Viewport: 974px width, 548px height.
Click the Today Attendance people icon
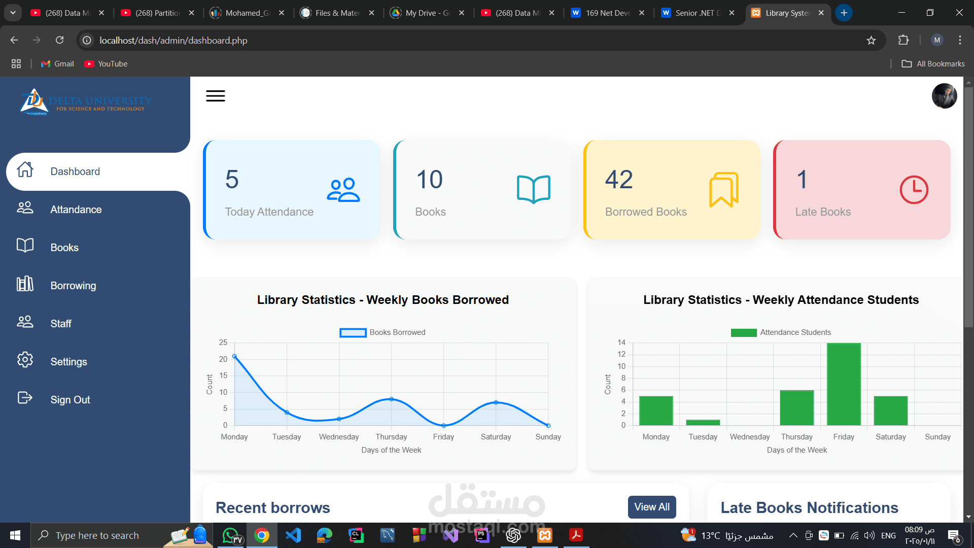coord(343,190)
